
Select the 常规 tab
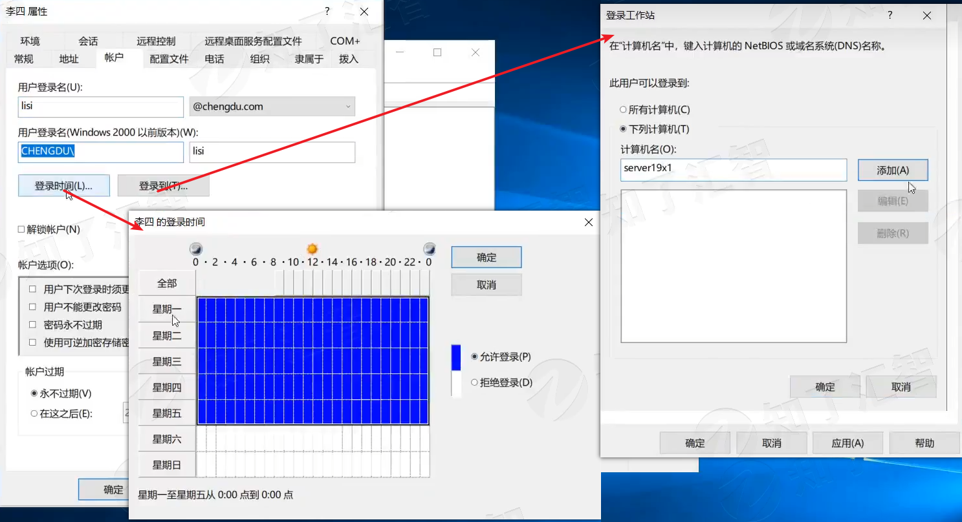24,59
